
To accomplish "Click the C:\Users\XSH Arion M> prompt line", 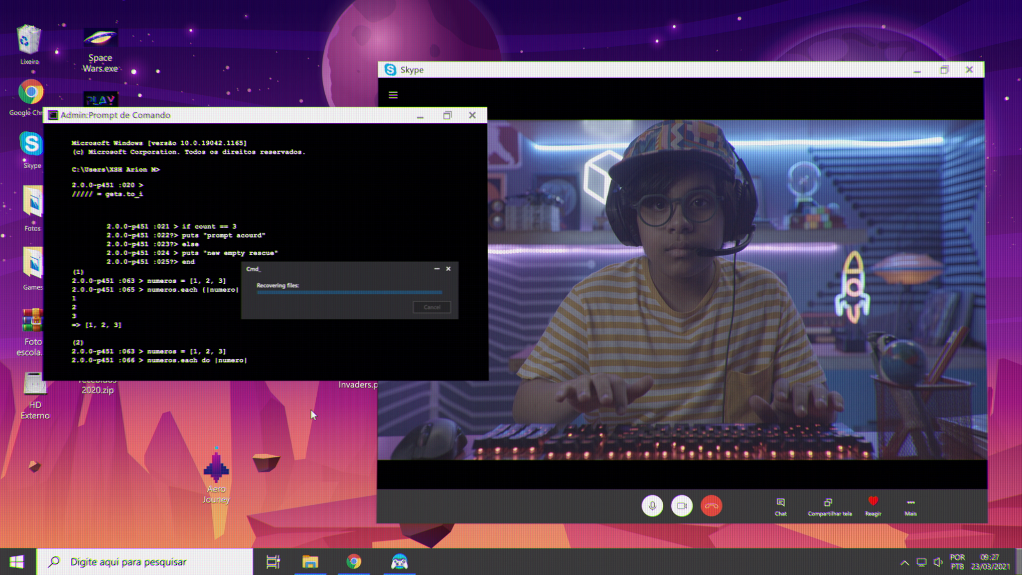I will [116, 169].
